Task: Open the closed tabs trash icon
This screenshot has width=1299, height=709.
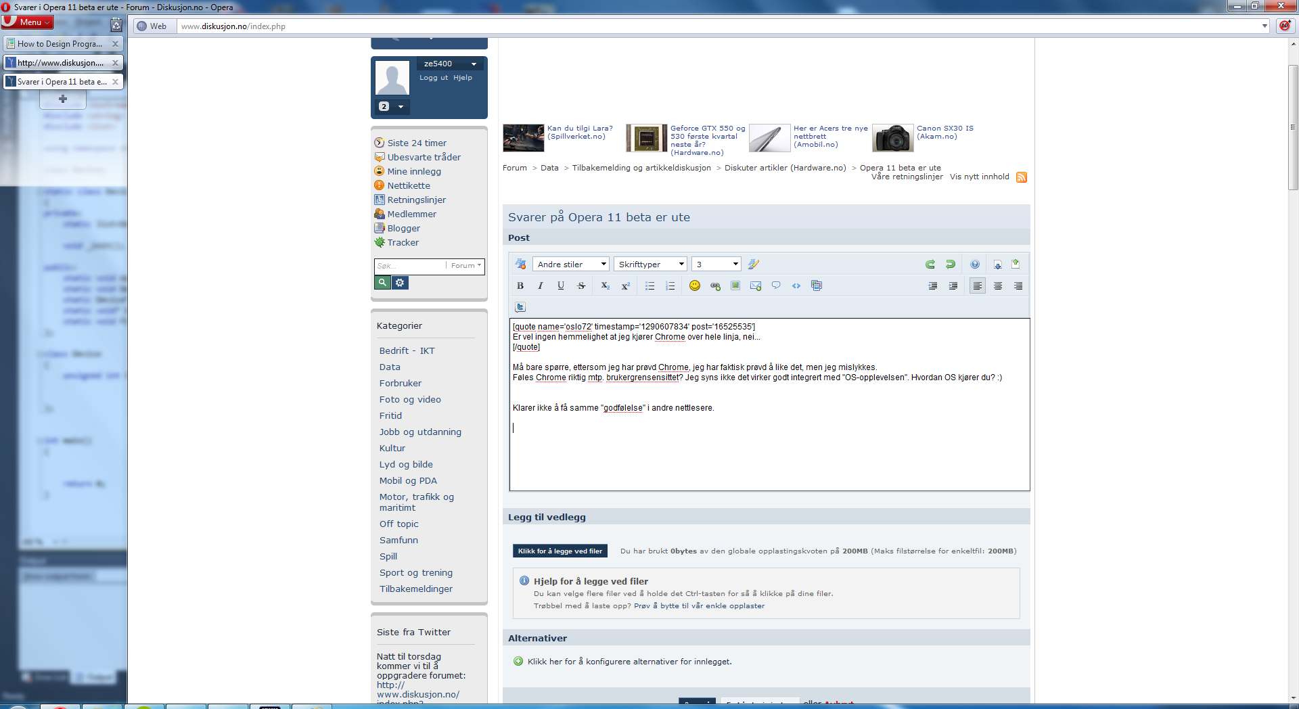Action: (116, 25)
